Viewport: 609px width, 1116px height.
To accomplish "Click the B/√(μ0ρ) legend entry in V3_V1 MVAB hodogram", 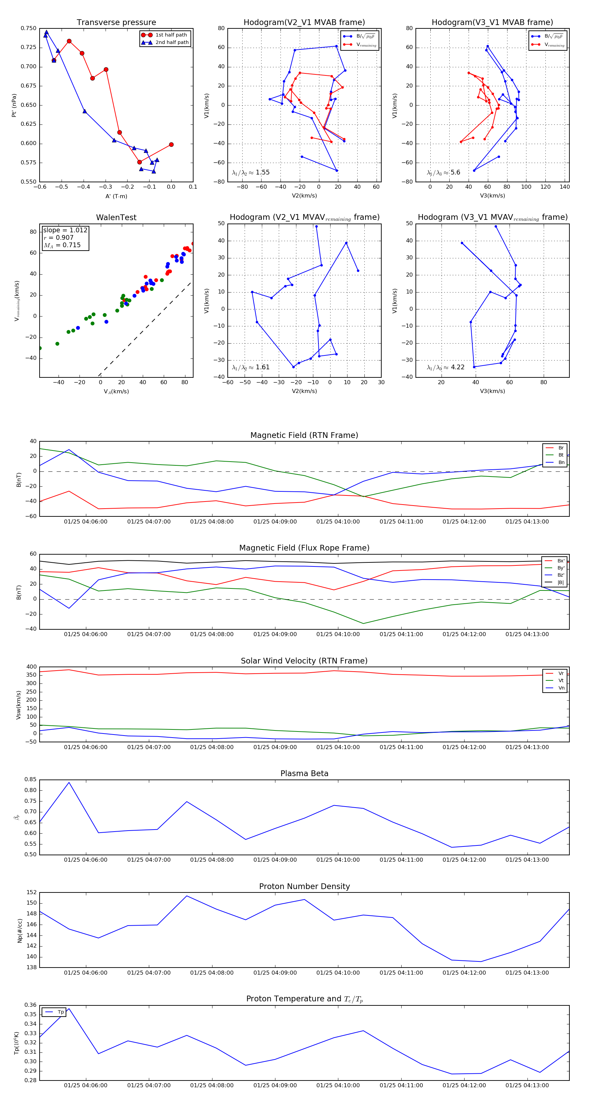I will point(548,37).
